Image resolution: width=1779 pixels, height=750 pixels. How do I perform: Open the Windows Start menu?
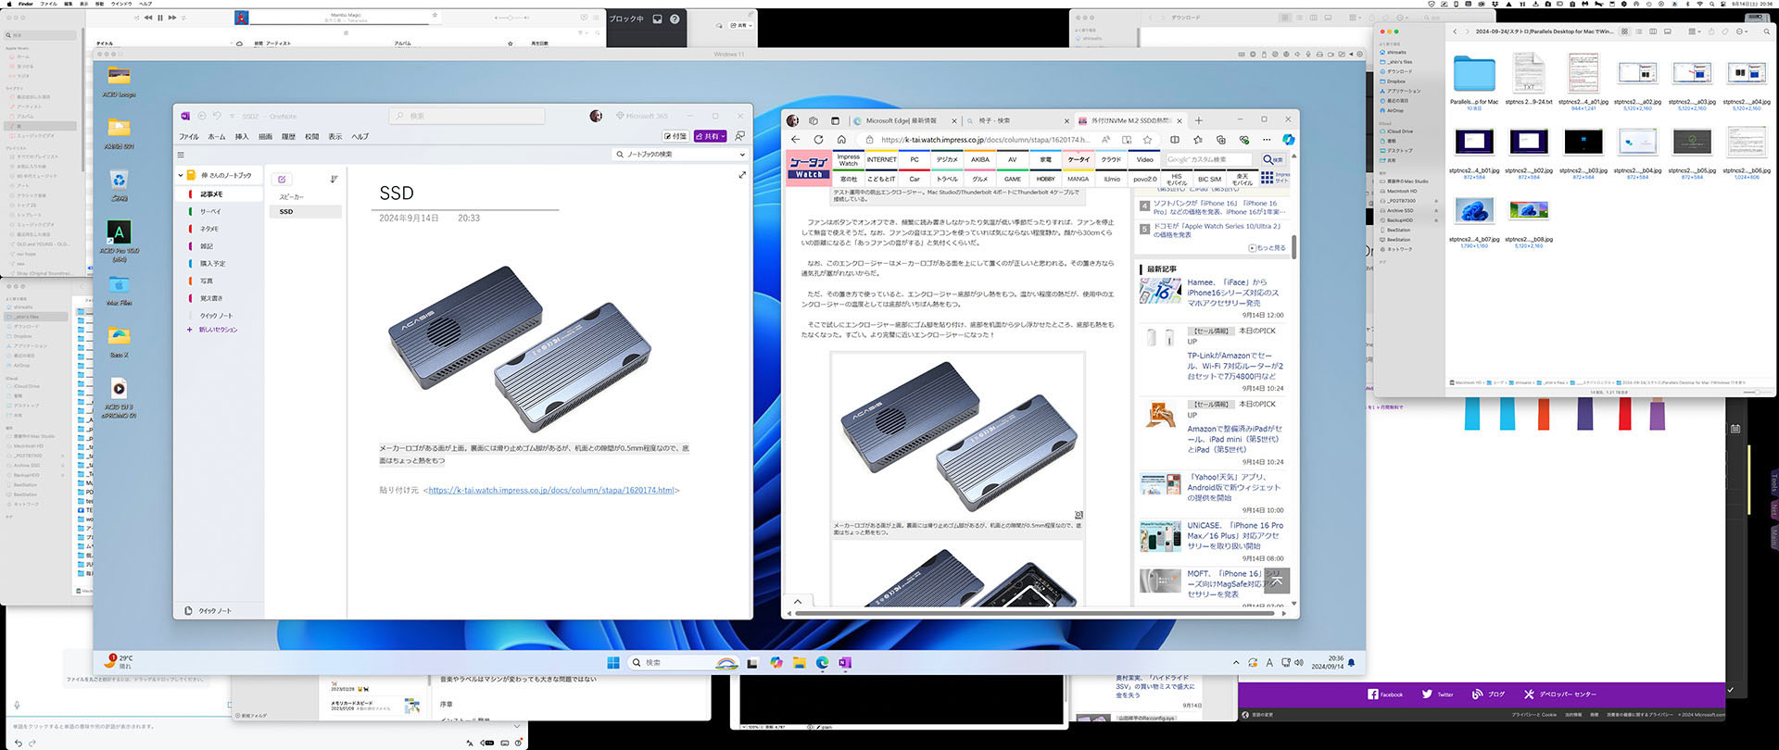pos(612,663)
